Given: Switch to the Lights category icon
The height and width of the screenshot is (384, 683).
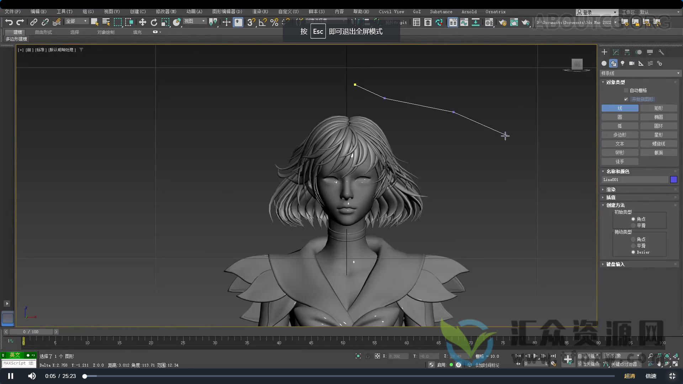Looking at the screenshot, I should pos(623,63).
